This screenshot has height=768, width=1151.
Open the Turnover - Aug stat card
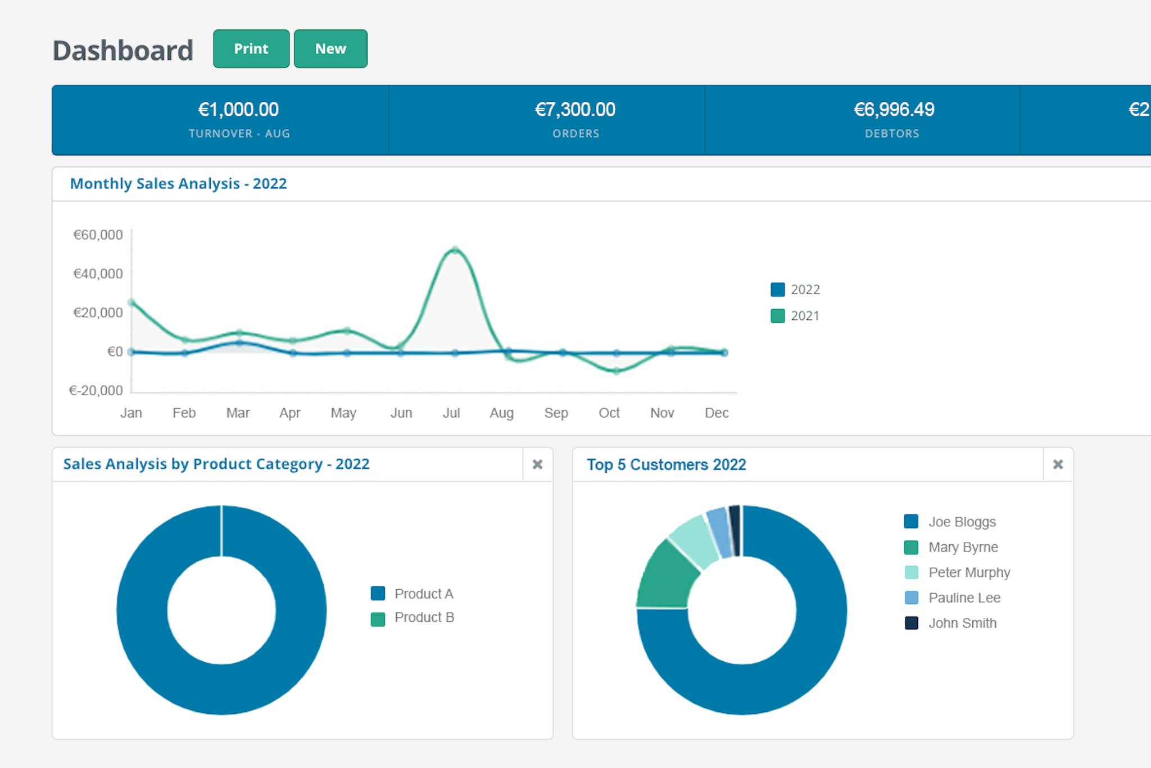239,120
